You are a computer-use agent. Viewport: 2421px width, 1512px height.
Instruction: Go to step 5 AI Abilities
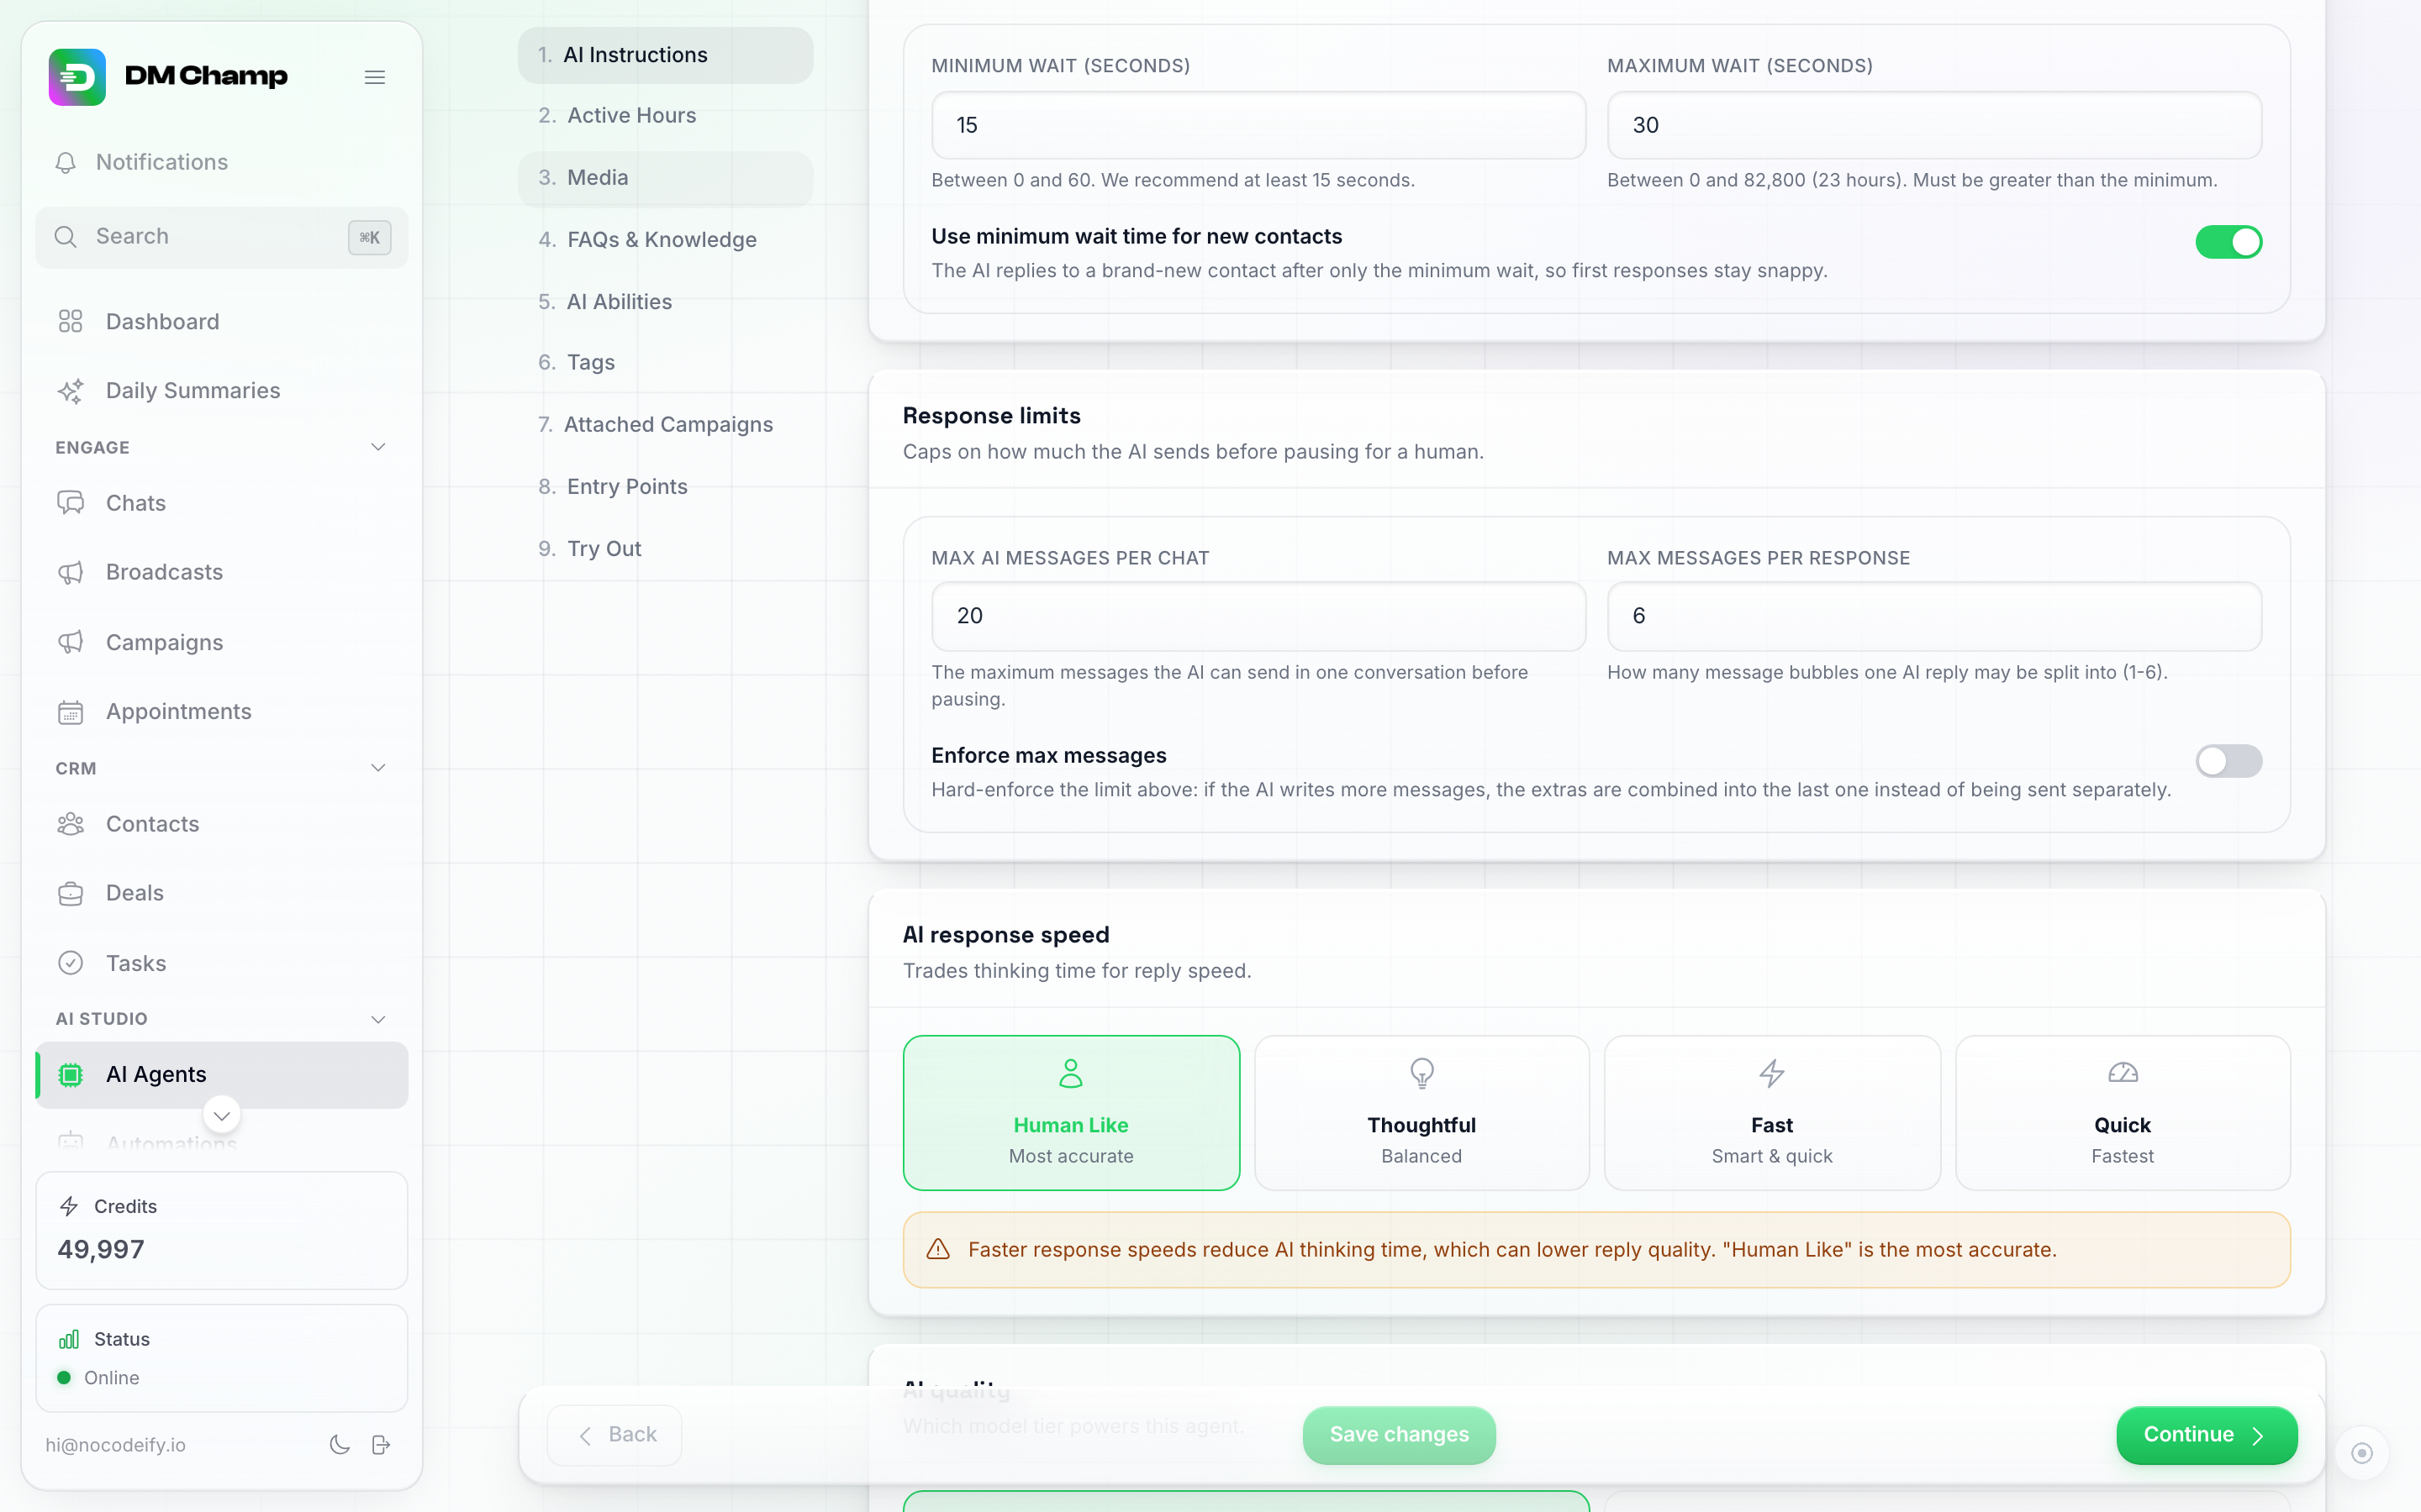pyautogui.click(x=665, y=302)
